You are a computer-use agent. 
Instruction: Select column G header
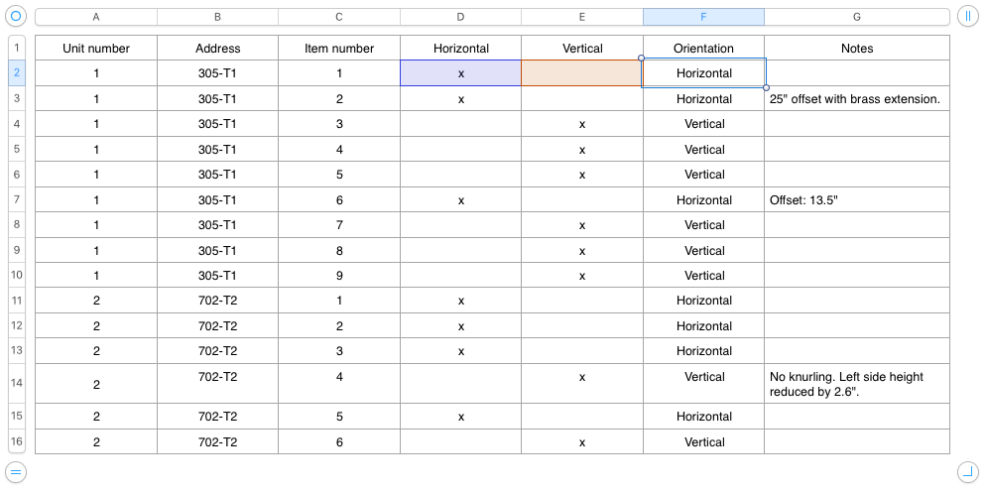[856, 17]
